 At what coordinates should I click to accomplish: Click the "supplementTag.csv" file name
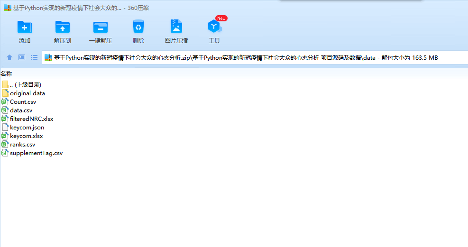pos(37,153)
